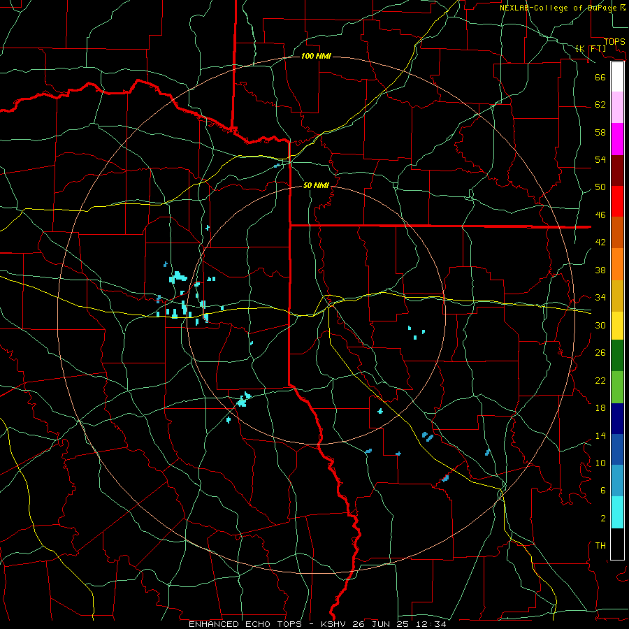Click the black TH threshold swatch
Image resolution: width=629 pixels, height=629 pixels.
(617, 544)
